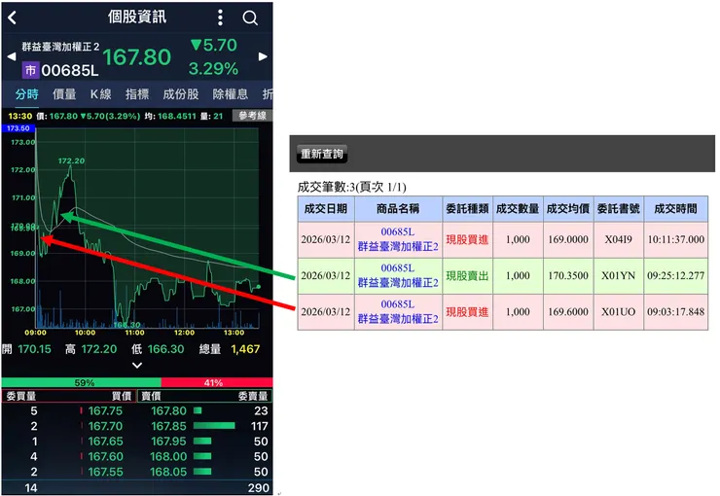Screen dimensions: 720x496
Task: Select ask price 167.85
Action: [169, 426]
